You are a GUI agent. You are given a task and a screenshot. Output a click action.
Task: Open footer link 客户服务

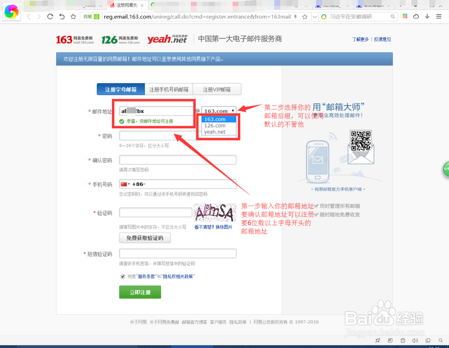(218, 322)
